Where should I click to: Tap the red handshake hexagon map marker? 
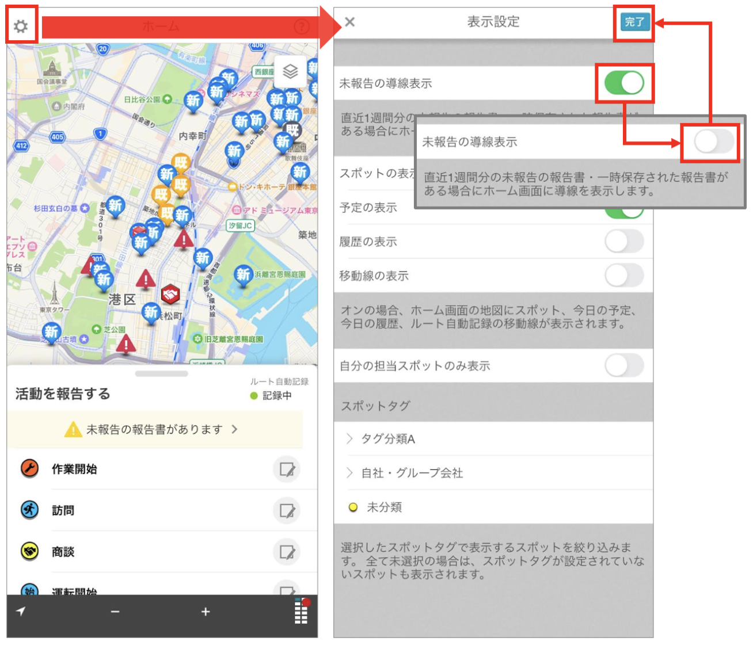(170, 295)
